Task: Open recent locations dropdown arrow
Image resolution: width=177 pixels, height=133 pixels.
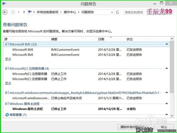Action: (18, 12)
